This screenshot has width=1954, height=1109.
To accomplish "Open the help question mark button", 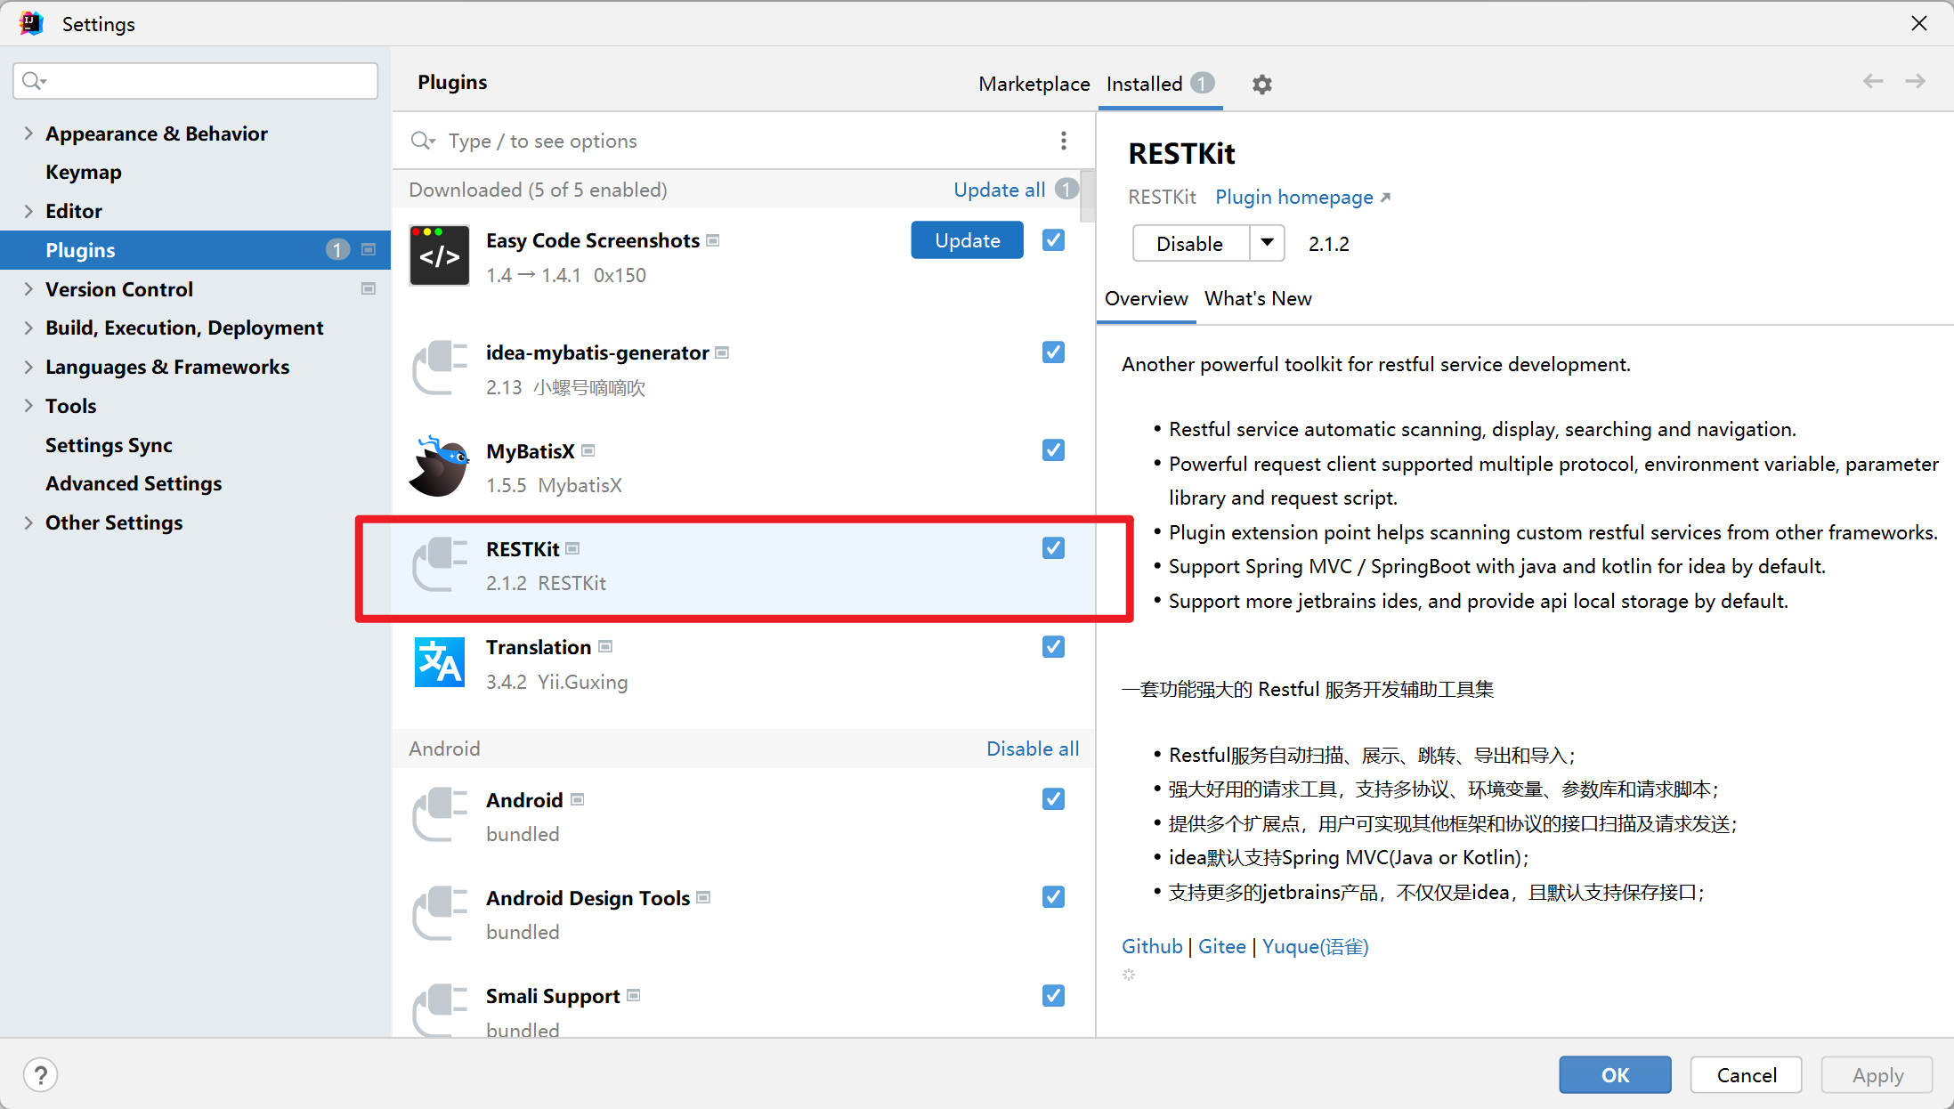I will pyautogui.click(x=40, y=1074).
